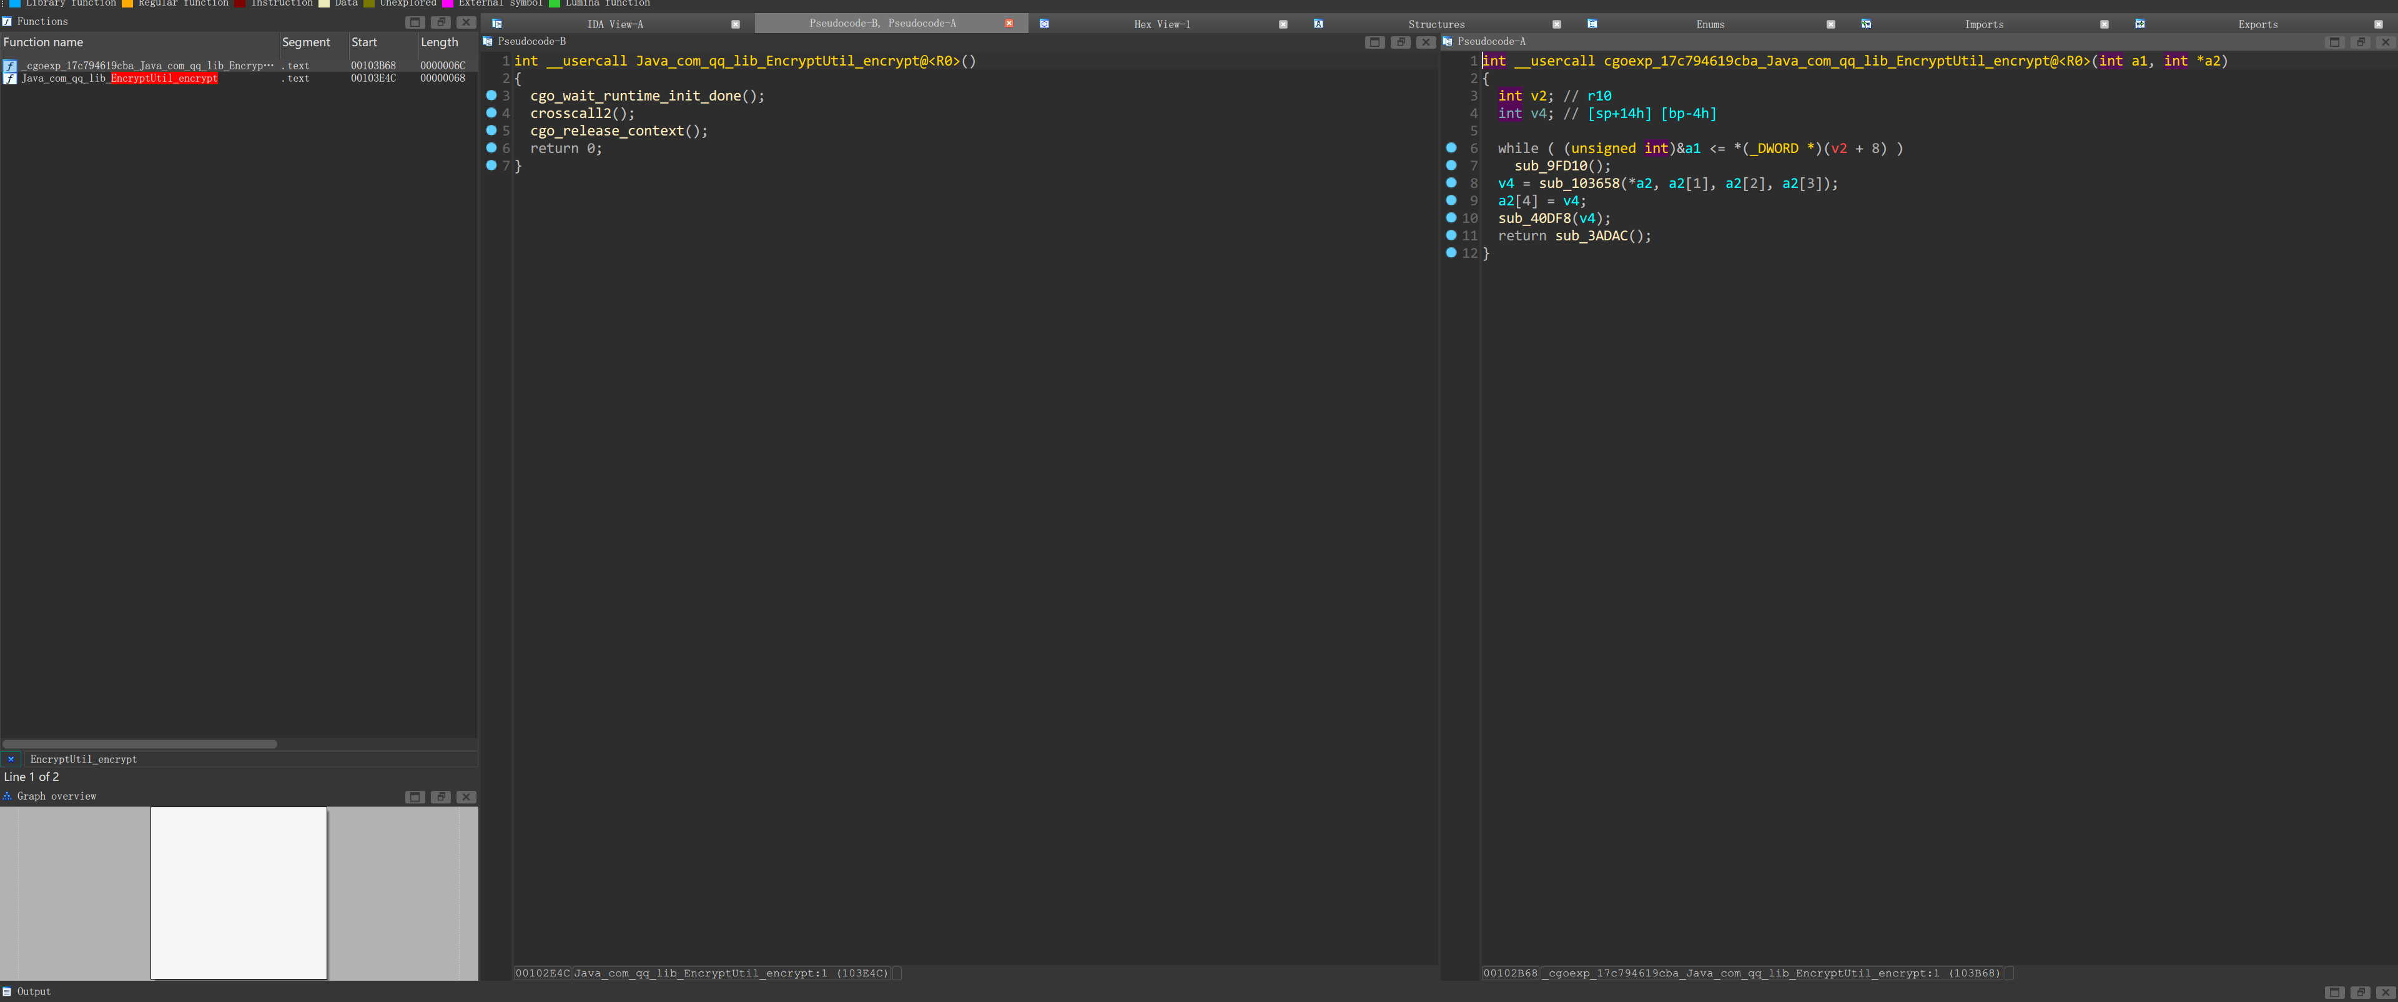Image resolution: width=2398 pixels, height=1002 pixels.
Task: Sort functions by Segment column
Action: tap(305, 42)
